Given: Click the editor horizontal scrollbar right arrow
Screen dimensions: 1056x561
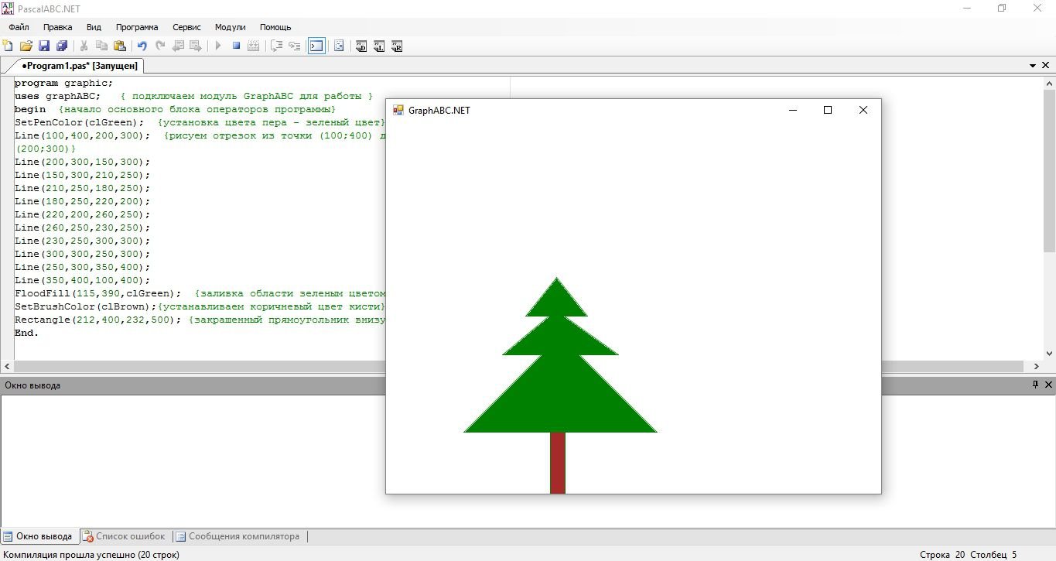Looking at the screenshot, I should [x=1037, y=366].
